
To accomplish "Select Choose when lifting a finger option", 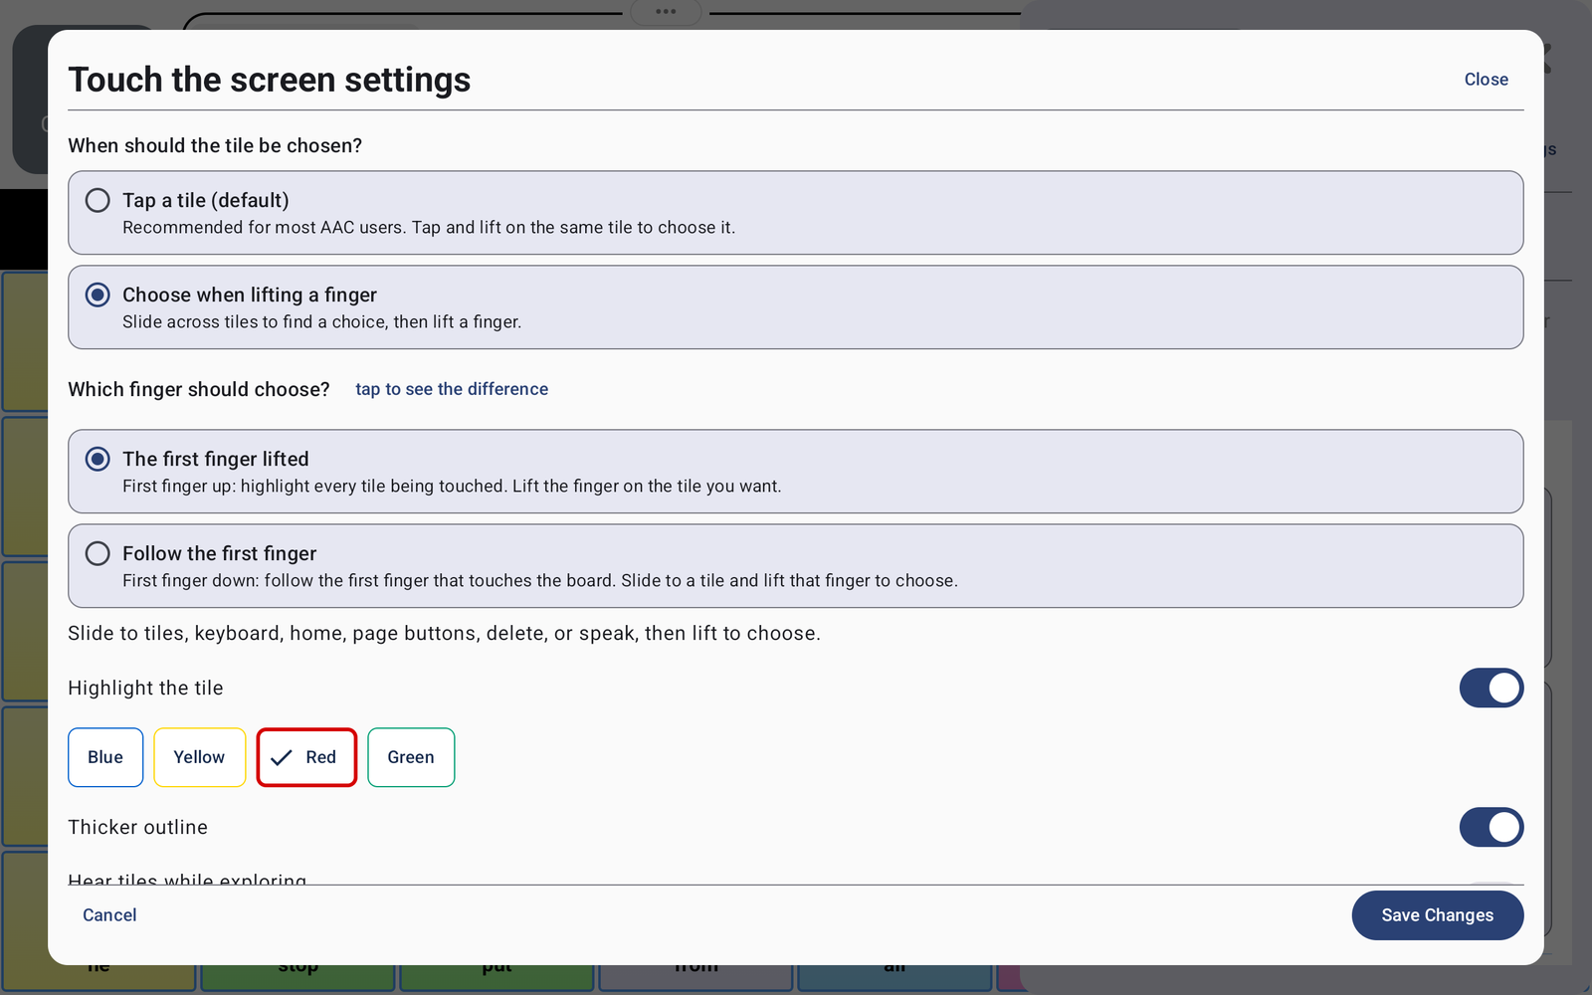I will pyautogui.click(x=795, y=307).
